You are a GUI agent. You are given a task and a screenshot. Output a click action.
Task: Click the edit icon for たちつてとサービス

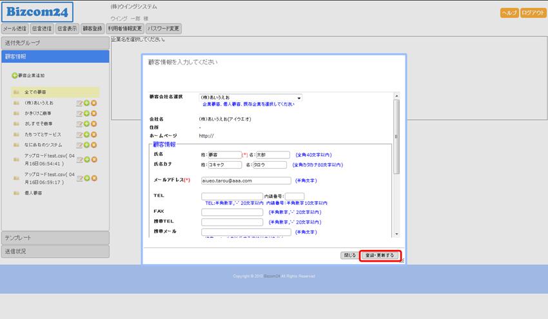click(x=79, y=134)
